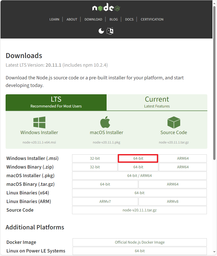Click macOS Binary (.tar.gz) row label
Image resolution: width=217 pixels, height=256 pixels.
point(30,184)
